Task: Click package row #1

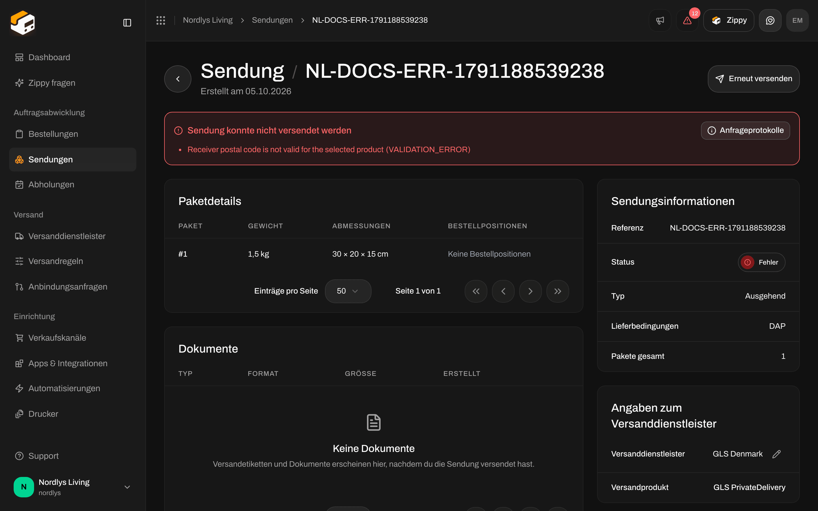Action: 373,254
